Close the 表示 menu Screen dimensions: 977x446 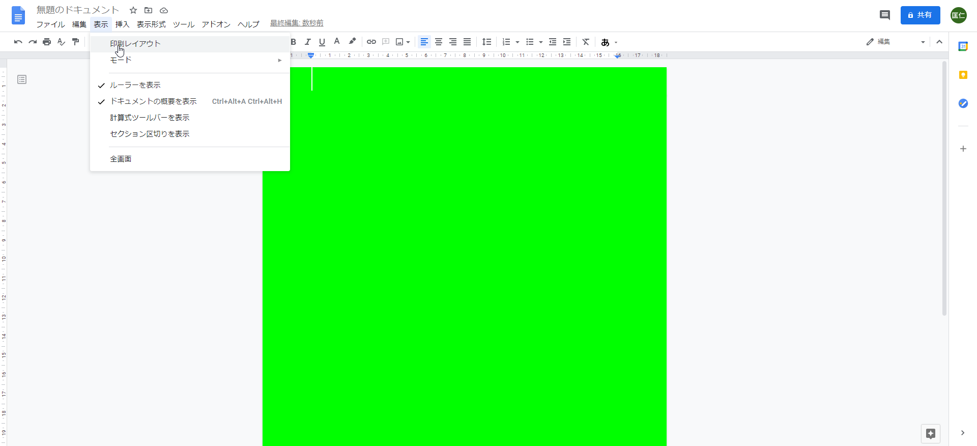click(x=101, y=24)
